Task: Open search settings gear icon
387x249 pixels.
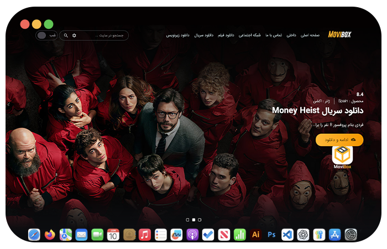Action: click(x=75, y=35)
